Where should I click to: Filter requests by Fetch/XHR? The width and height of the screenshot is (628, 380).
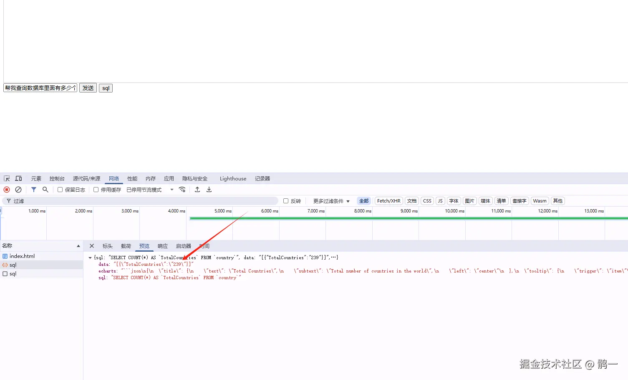[x=389, y=201]
